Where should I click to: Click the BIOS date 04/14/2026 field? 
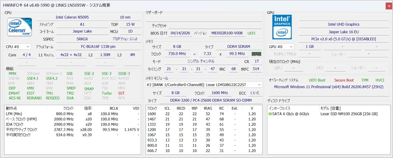coord(180,33)
